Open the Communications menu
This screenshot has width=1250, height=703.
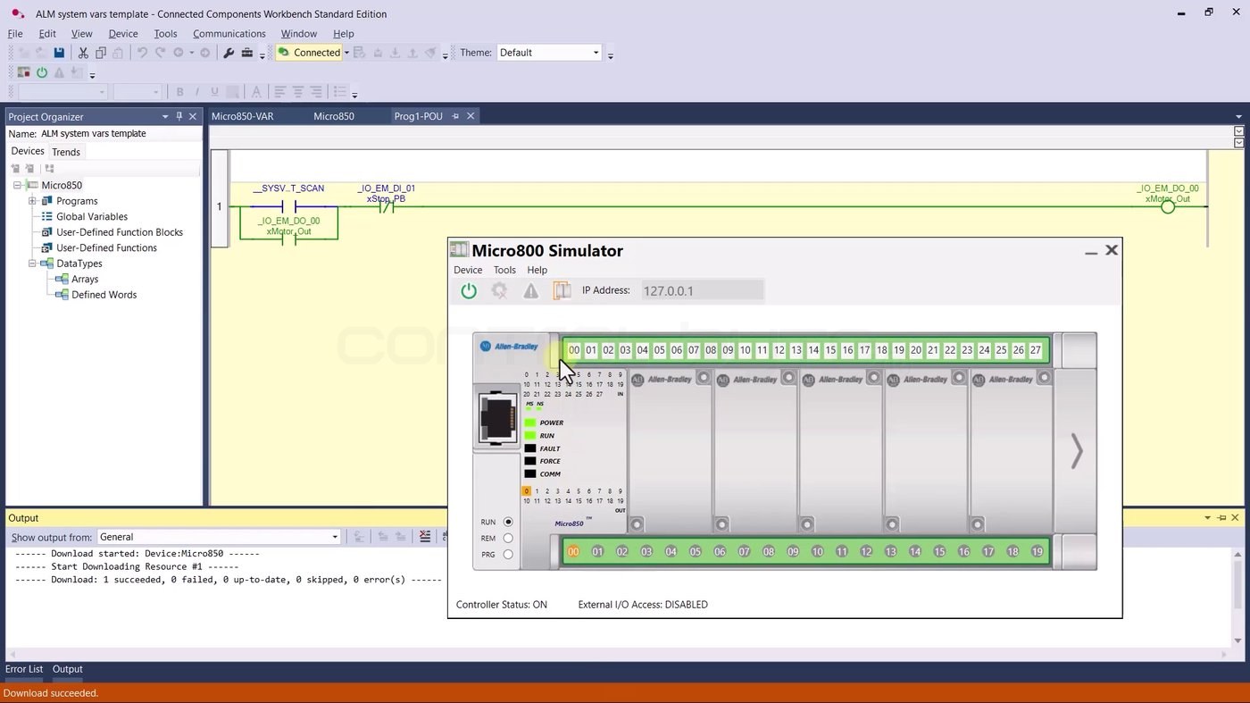click(229, 34)
